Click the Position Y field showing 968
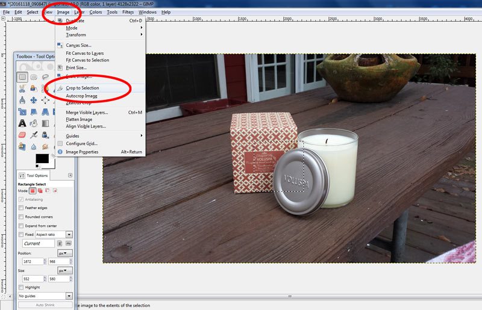Image resolution: width=482 pixels, height=310 pixels. [x=58, y=261]
